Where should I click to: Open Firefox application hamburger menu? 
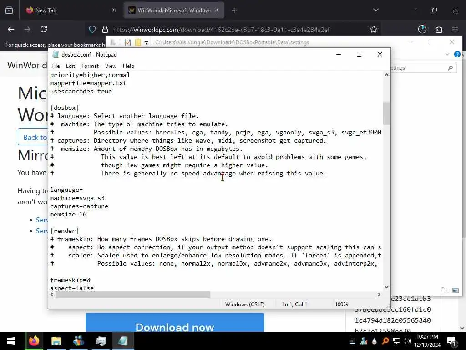click(455, 29)
